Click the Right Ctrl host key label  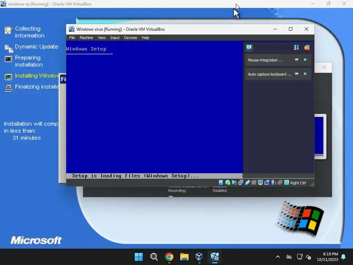298,183
